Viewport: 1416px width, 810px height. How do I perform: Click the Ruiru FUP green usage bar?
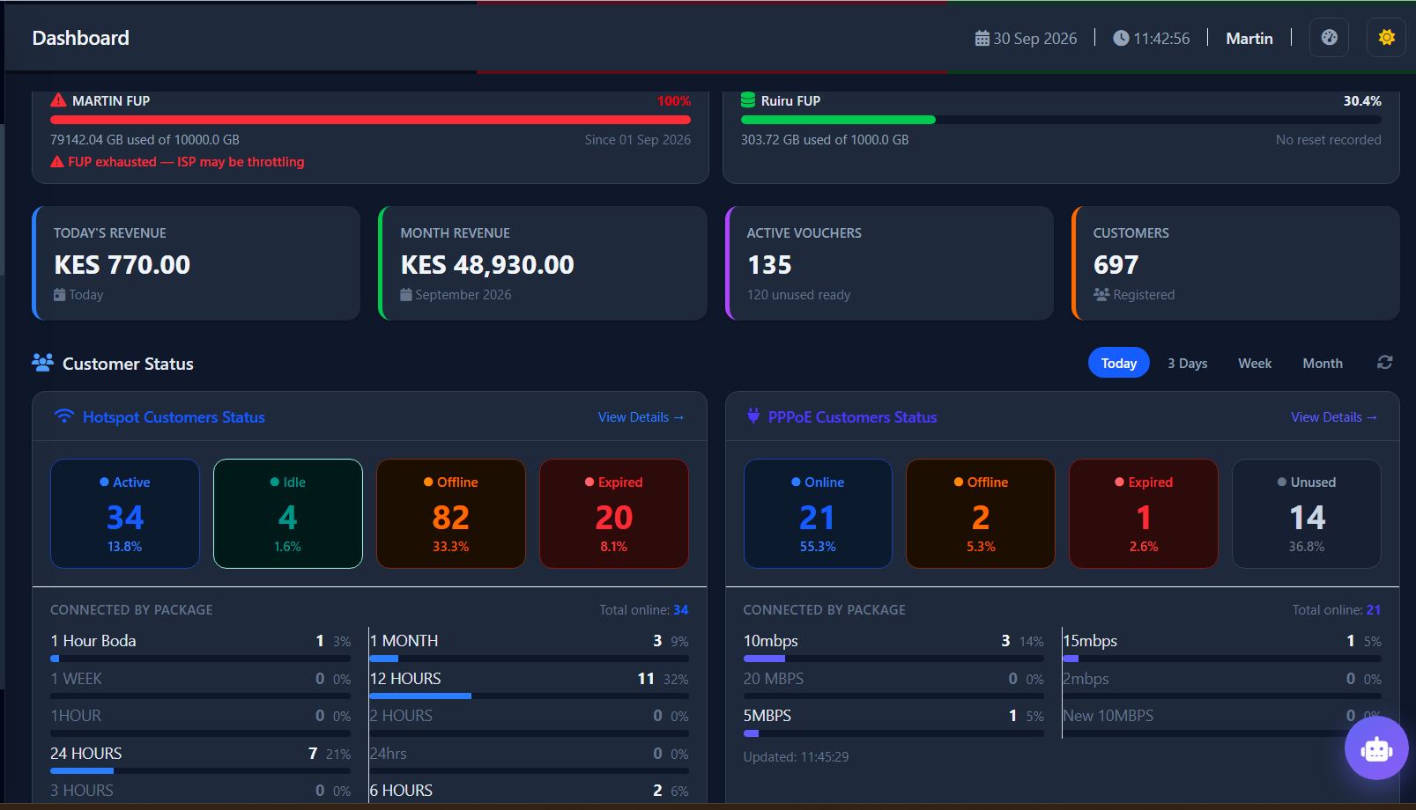pyautogui.click(x=838, y=120)
